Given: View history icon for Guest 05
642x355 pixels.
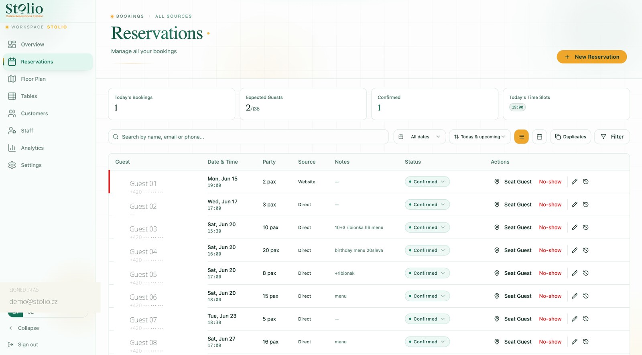Looking at the screenshot, I should pos(586,273).
